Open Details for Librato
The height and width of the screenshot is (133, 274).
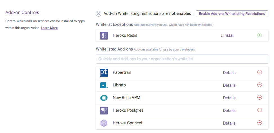coord(229,85)
